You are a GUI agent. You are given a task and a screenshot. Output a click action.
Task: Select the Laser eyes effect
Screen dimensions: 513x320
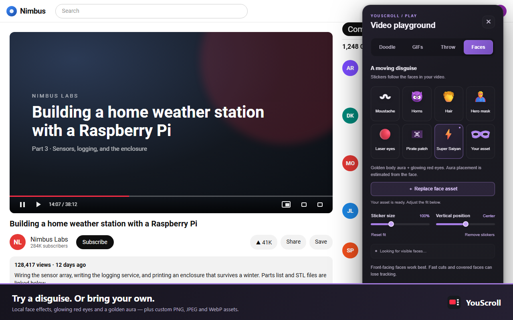coord(385,141)
